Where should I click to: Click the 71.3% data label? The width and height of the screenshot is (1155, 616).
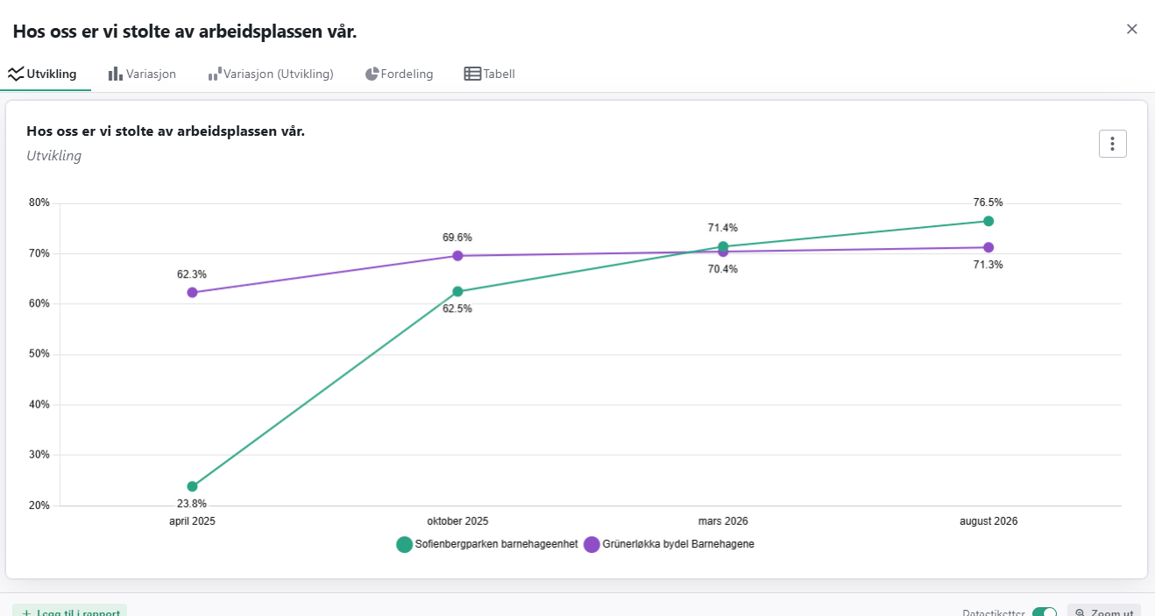(988, 265)
